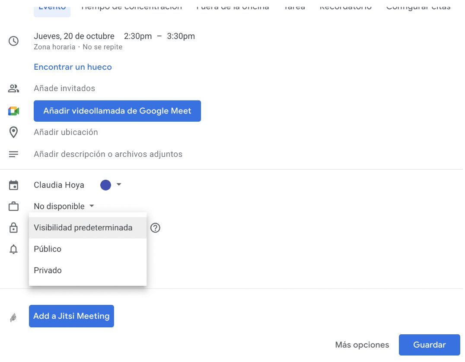This screenshot has width=465, height=362.
Task: Open Encontrar un hueco link
Action: [x=73, y=67]
